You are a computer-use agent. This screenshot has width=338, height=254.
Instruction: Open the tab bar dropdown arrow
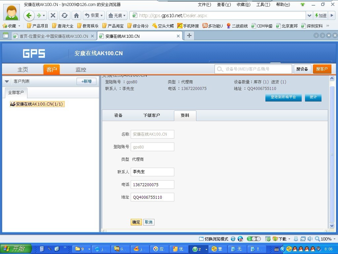coord(329,36)
